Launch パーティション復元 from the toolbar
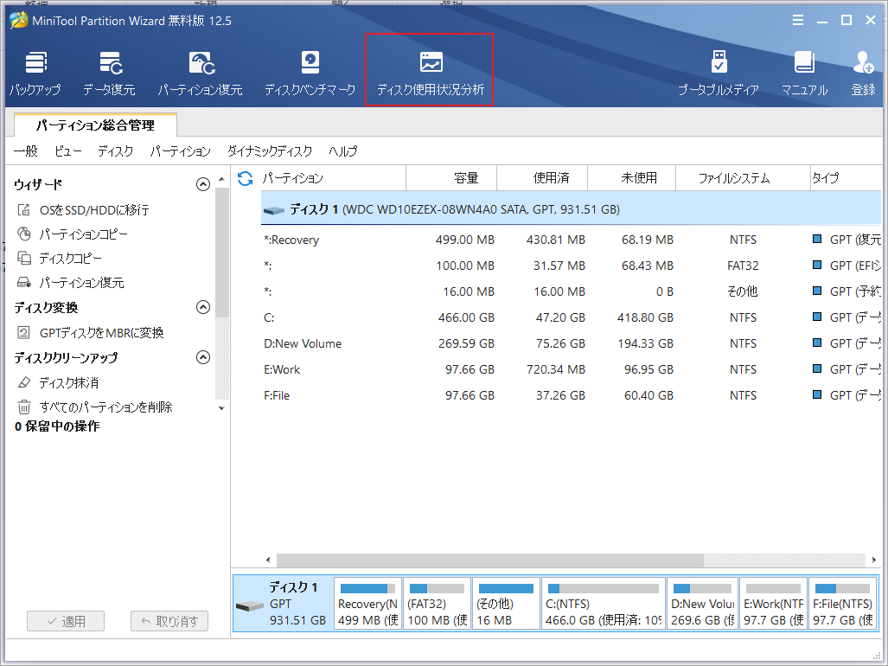This screenshot has height=666, width=888. click(x=201, y=69)
